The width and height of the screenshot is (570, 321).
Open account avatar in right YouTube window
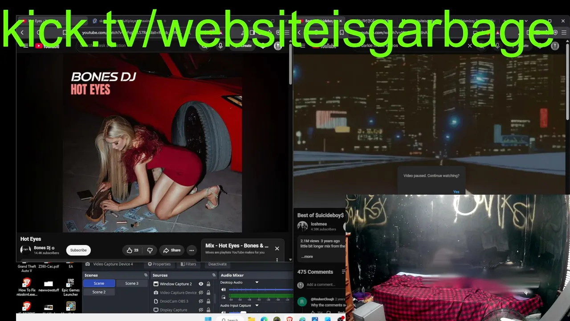tap(555, 46)
